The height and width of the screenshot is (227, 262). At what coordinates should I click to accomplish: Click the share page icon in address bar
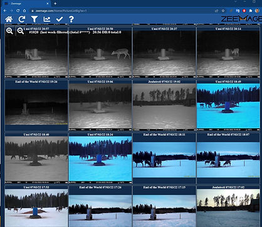tap(217, 11)
